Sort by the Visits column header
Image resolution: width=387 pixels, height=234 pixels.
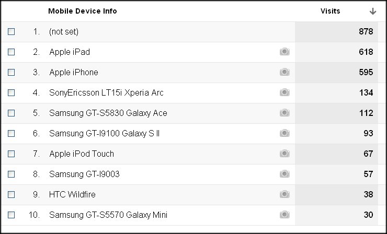[330, 11]
